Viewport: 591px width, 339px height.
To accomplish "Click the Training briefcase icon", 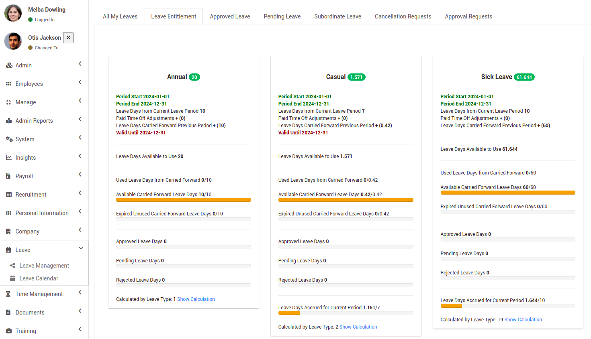I will pos(9,331).
